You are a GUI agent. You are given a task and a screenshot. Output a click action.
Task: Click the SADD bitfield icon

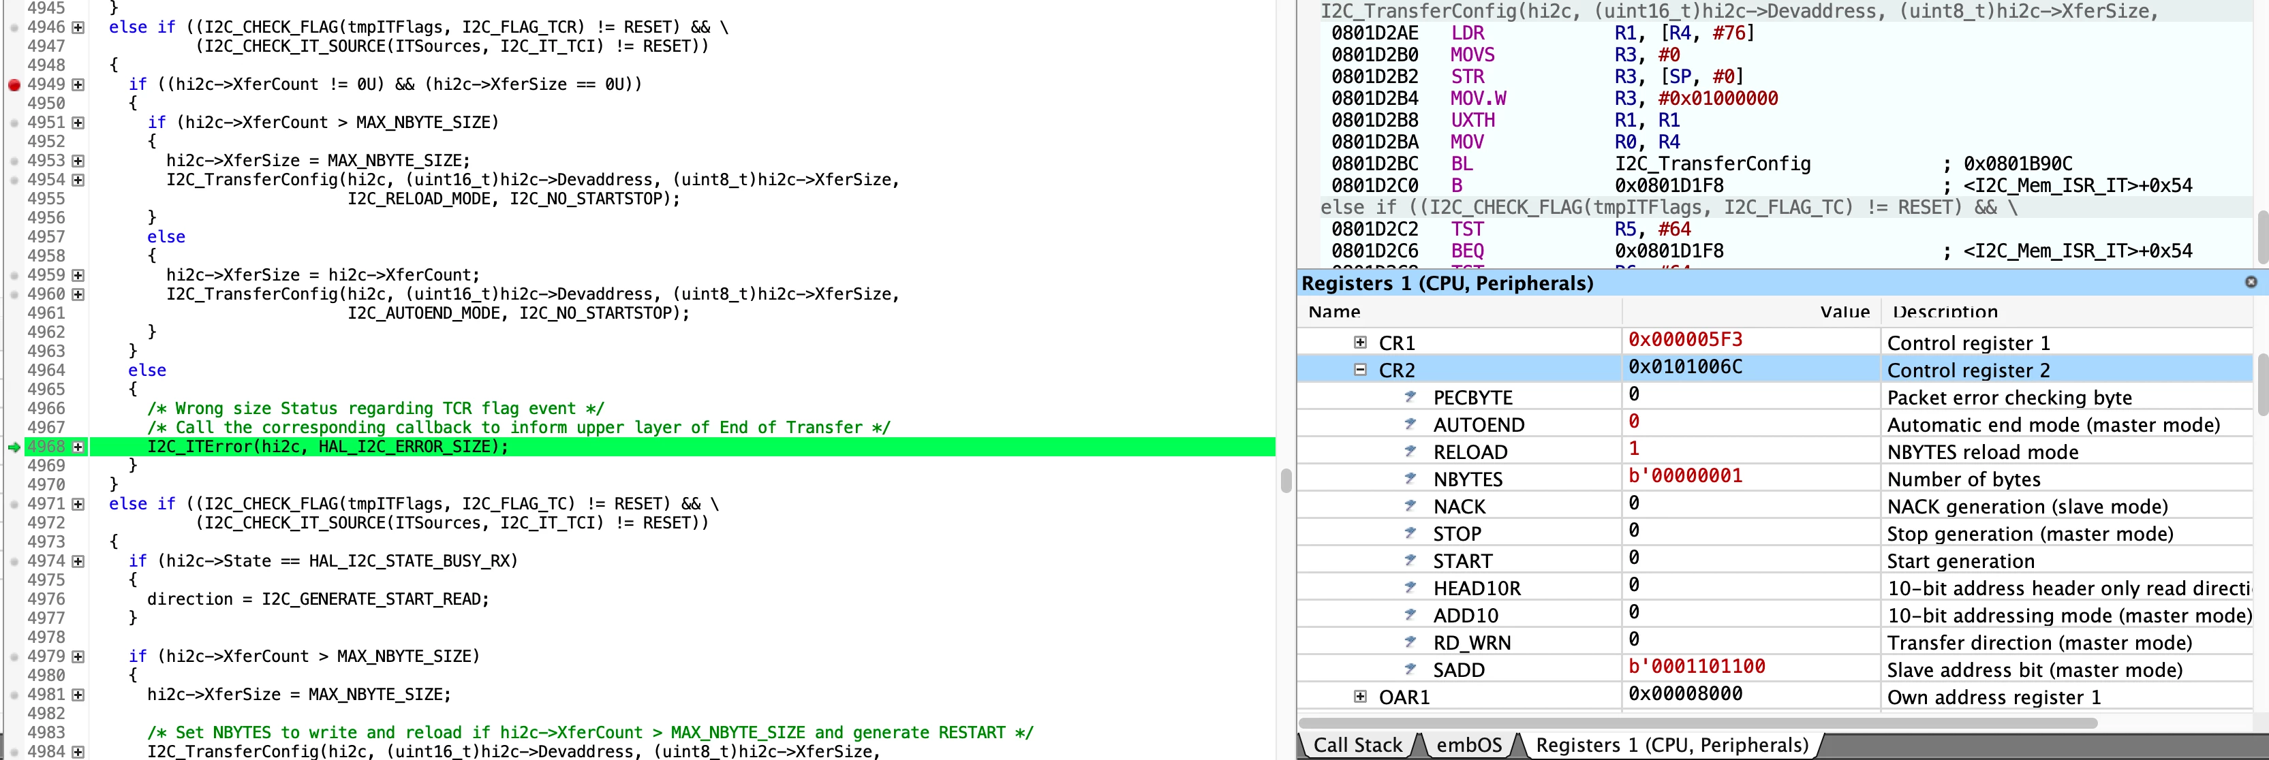pyautogui.click(x=1410, y=669)
